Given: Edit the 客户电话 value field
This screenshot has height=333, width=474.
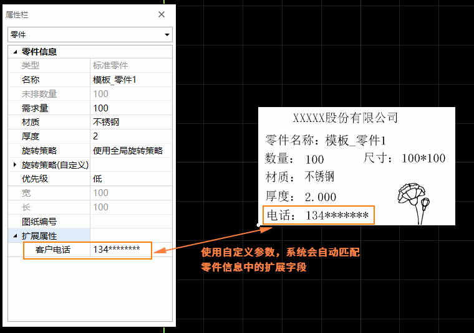Looking at the screenshot, I should (130, 250).
